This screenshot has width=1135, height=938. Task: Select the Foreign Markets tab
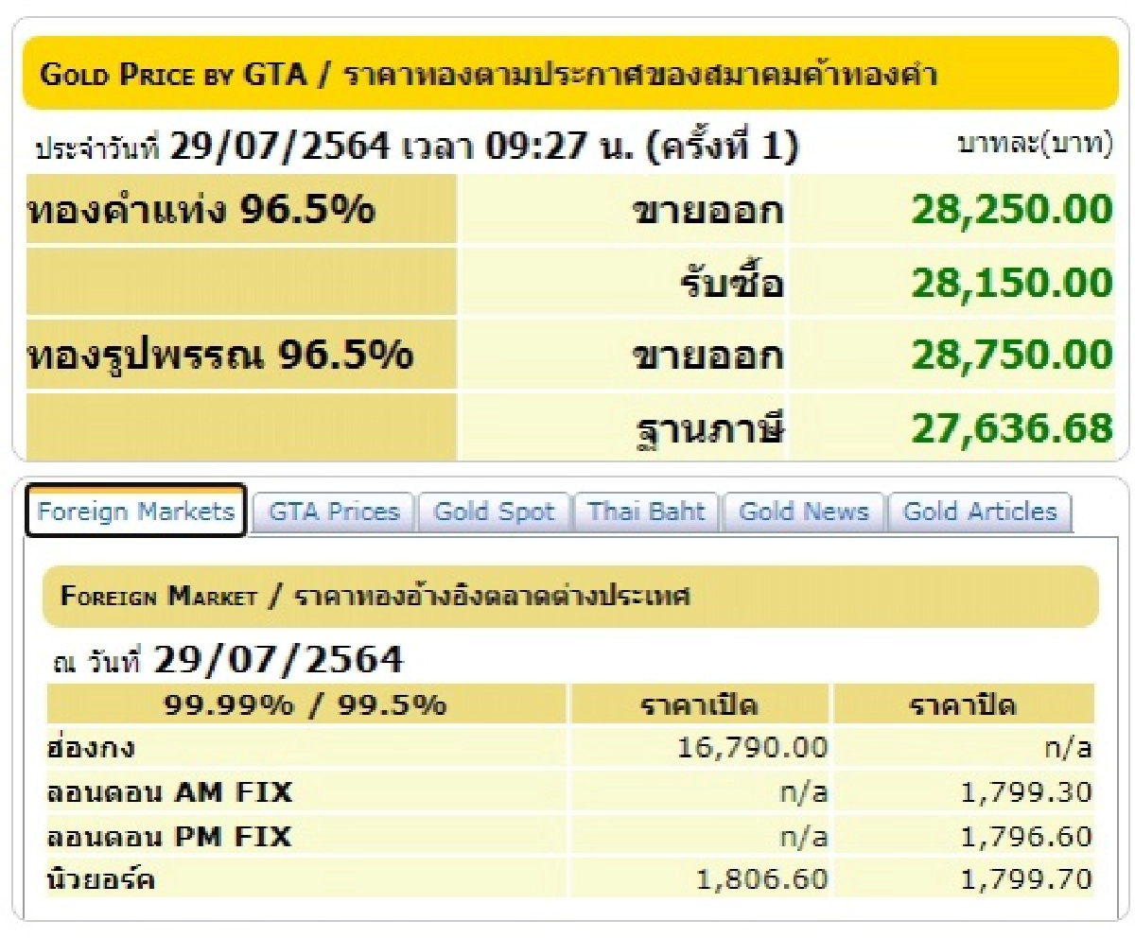coord(134,512)
